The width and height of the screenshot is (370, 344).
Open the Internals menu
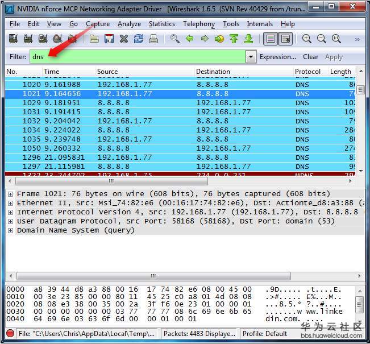(260, 24)
